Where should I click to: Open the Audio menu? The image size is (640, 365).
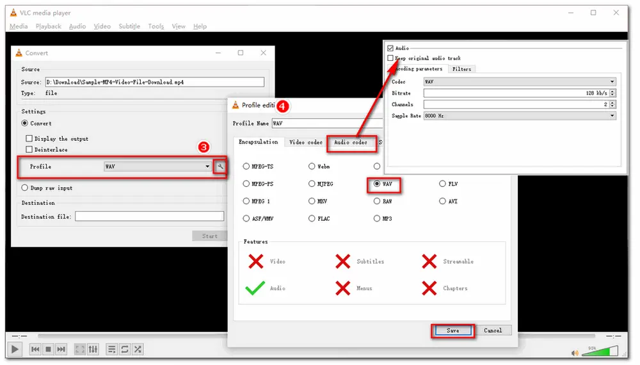[77, 26]
